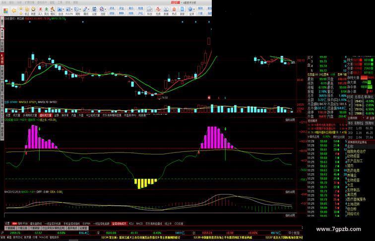Click the 数据 data icon
The height and width of the screenshot is (241, 375).
pyautogui.click(x=166, y=10)
